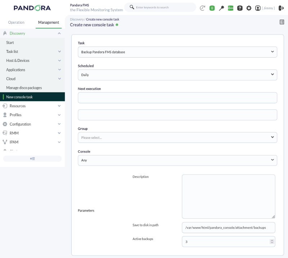Image resolution: width=288 pixels, height=258 pixels.
Task: Click the Jimmy user profile icon
Action: (x=258, y=8)
